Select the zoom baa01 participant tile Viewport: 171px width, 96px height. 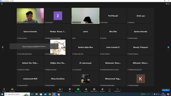pos(58,16)
